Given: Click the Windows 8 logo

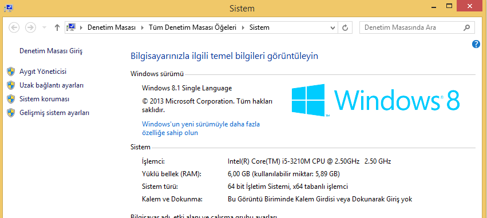Looking at the screenshot, I should click(x=375, y=100).
